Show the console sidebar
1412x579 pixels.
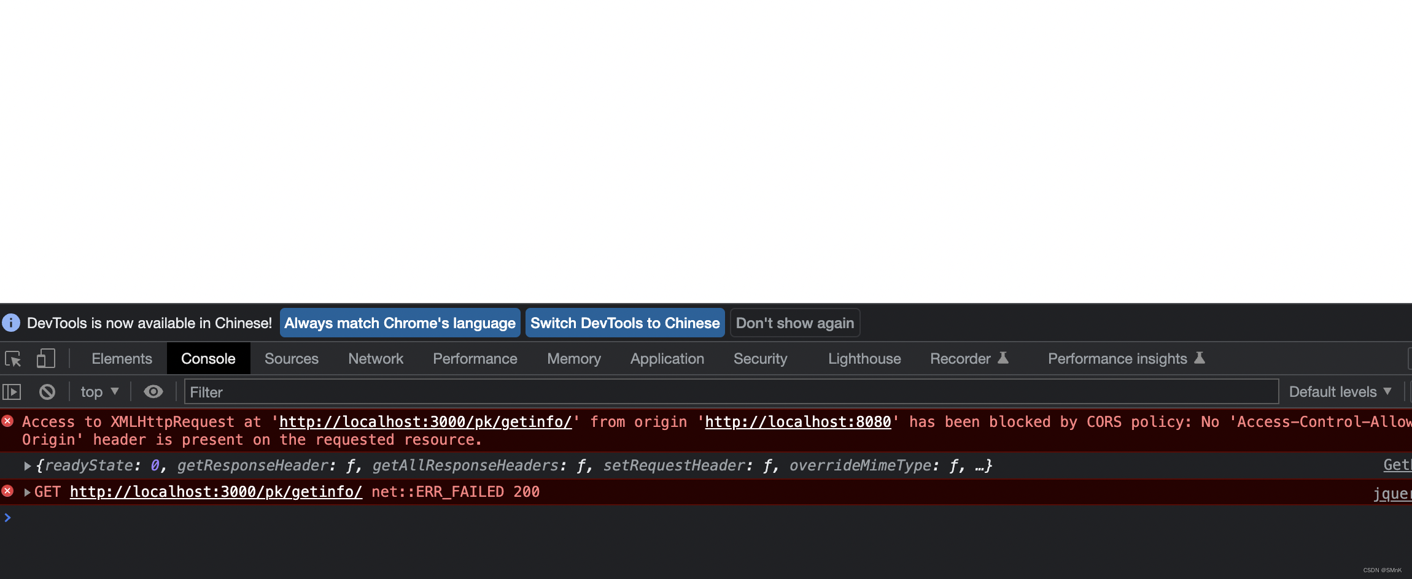point(12,391)
